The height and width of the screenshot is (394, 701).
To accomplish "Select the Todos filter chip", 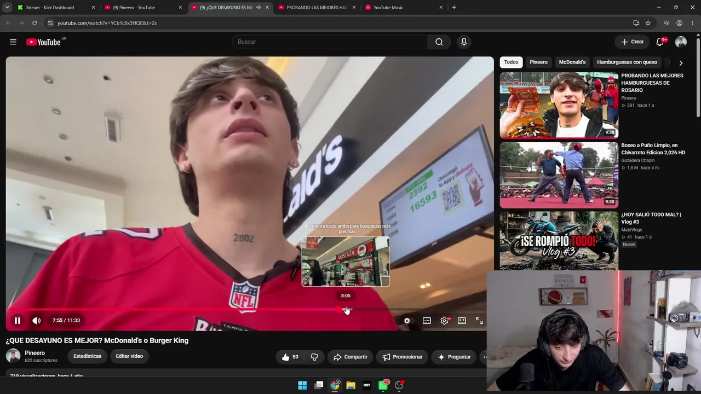I will [x=511, y=62].
